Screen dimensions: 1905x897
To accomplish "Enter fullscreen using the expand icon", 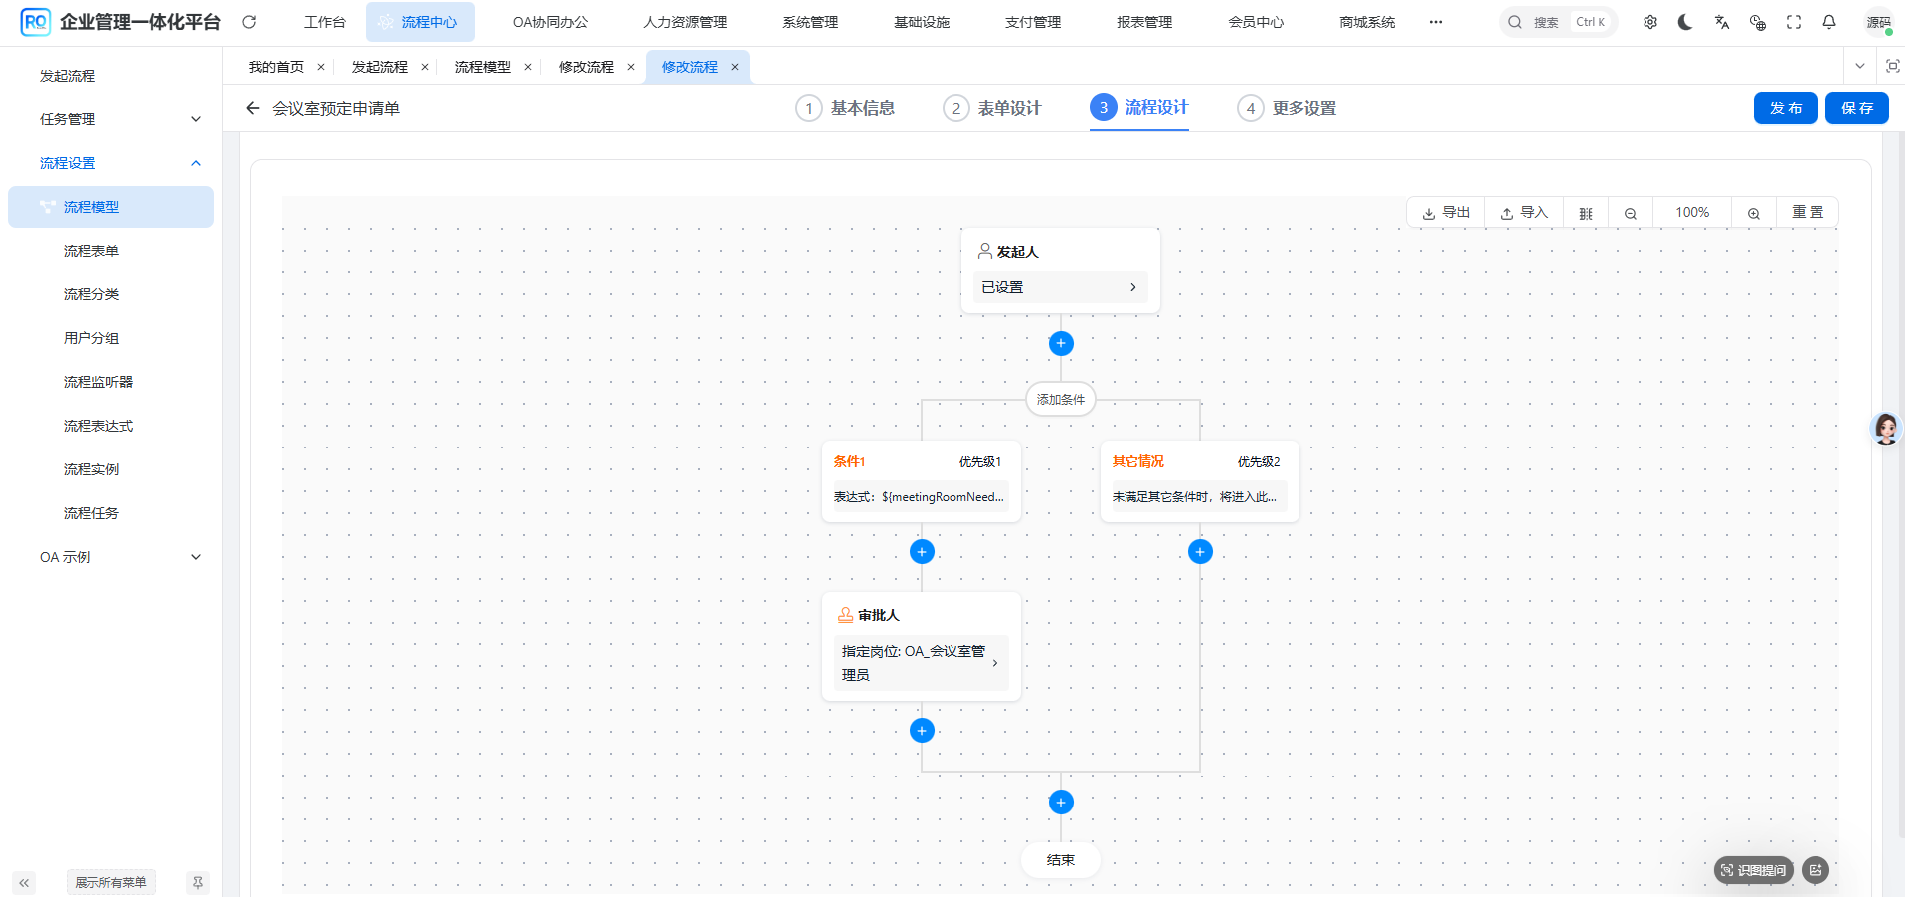I will point(1794,21).
